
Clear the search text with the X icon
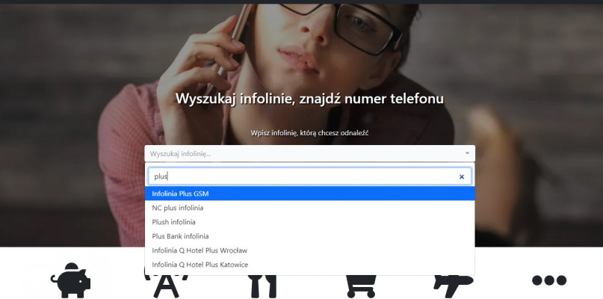point(462,176)
